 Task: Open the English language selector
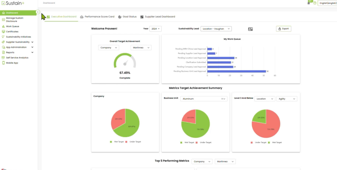click(x=327, y=3)
